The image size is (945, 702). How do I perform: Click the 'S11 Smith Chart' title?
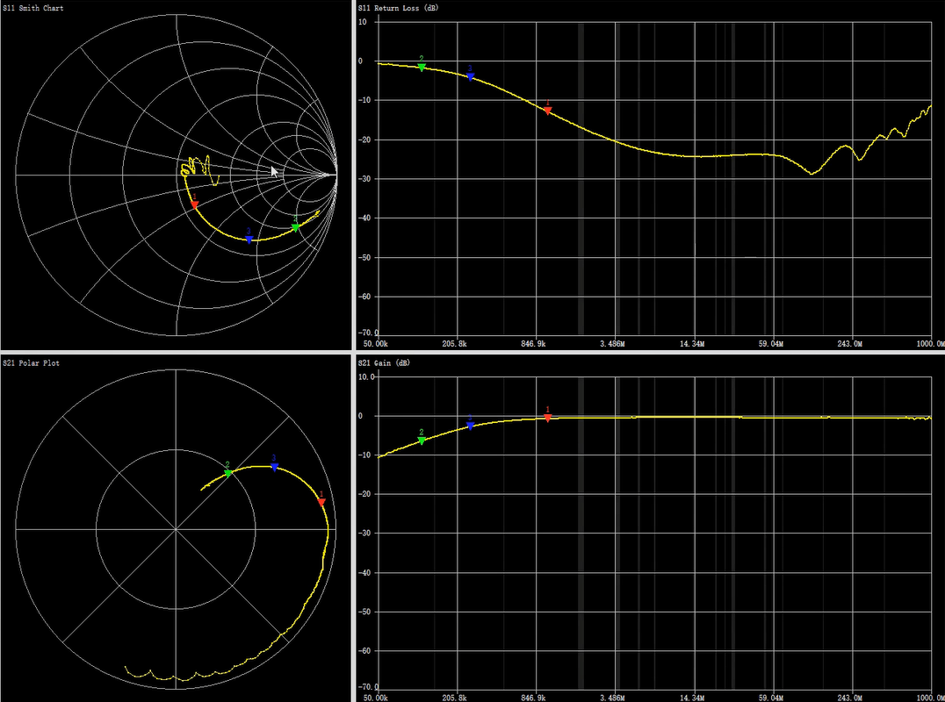(33, 8)
